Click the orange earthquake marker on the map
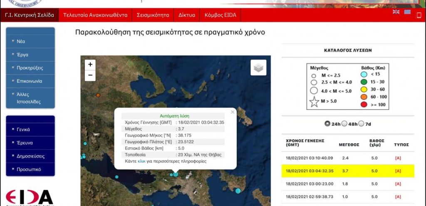Image resolution: width=426 pixels, height=206 pixels. (x=98, y=95)
